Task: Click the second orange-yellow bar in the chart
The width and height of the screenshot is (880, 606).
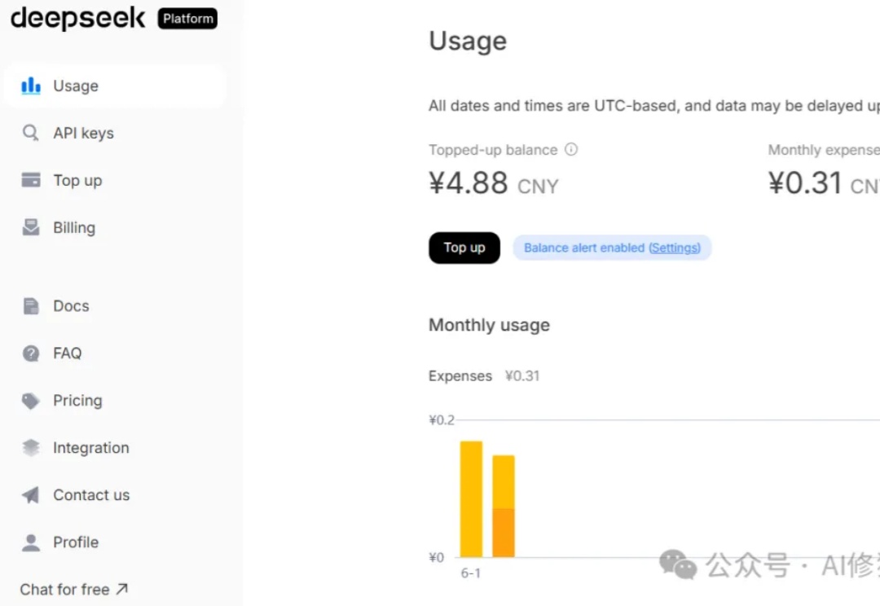Action: (504, 506)
